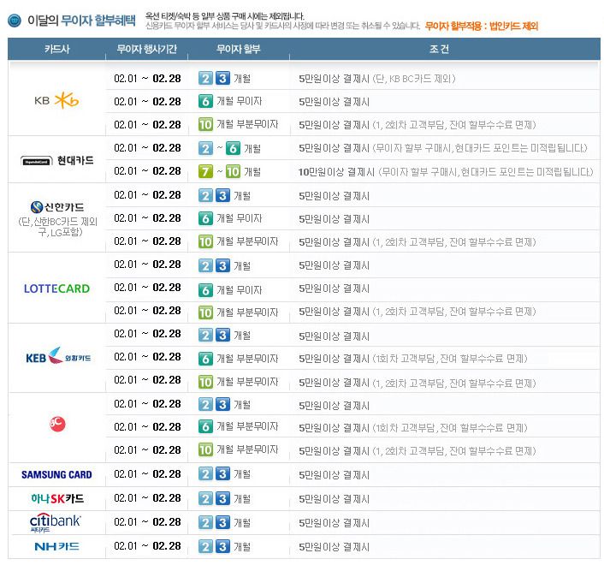Click the 옥션 티켓/숙박 exclusion notice line
Screen dimensions: 604x571
[x=224, y=16]
